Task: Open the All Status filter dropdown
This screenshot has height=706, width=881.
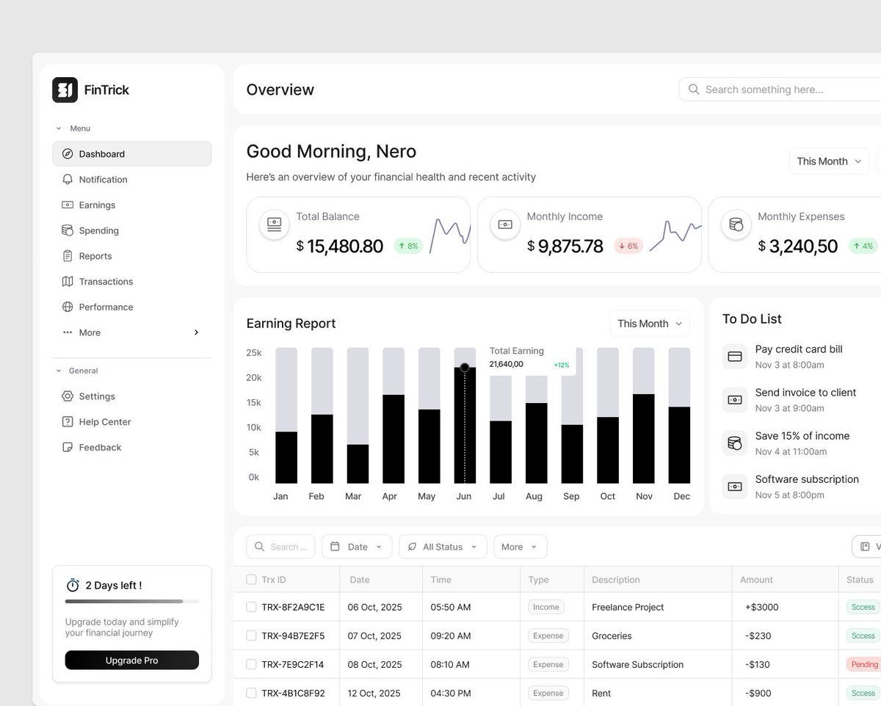Action: point(443,547)
